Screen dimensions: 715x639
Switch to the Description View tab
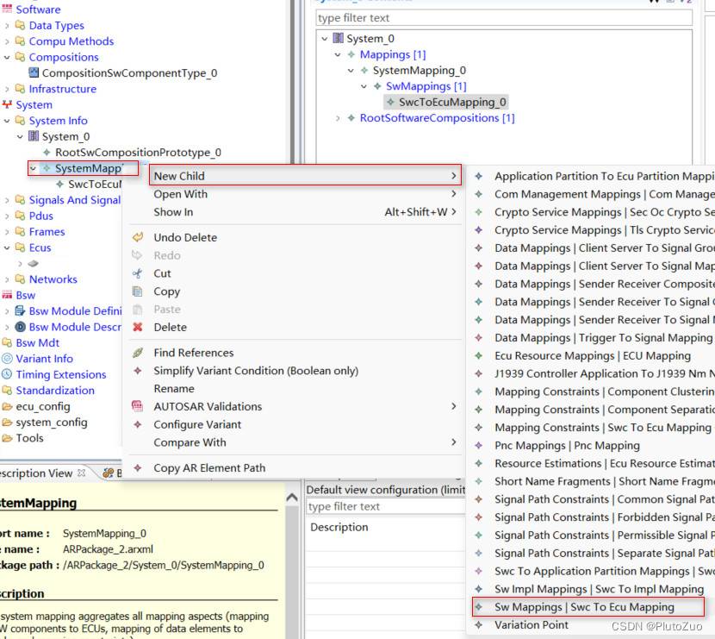click(36, 473)
